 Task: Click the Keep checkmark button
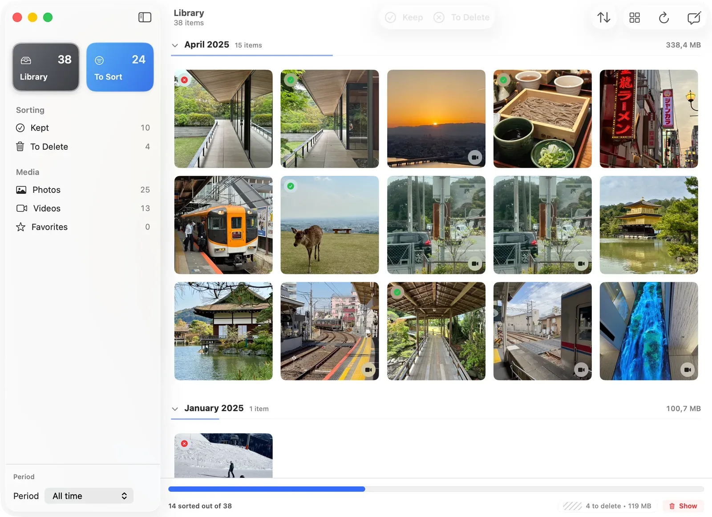click(x=404, y=17)
